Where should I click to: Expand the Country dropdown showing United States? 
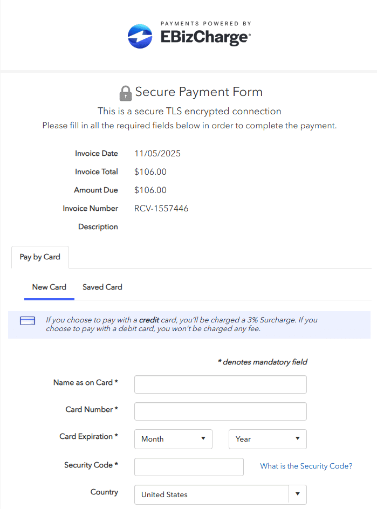pos(212,494)
